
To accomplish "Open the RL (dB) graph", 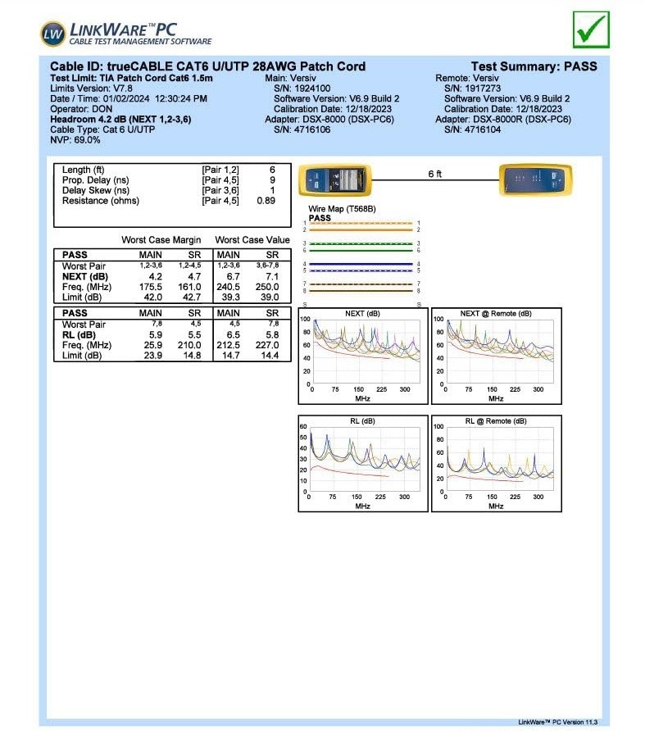I will tap(361, 463).
